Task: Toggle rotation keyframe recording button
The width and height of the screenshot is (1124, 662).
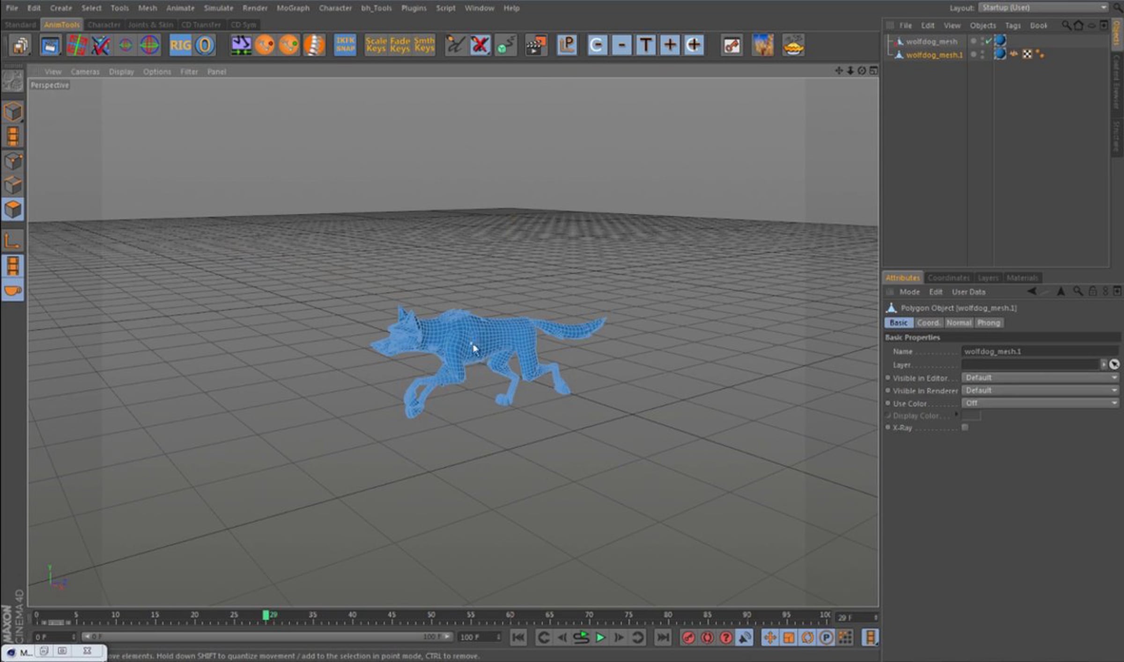Action: point(807,637)
